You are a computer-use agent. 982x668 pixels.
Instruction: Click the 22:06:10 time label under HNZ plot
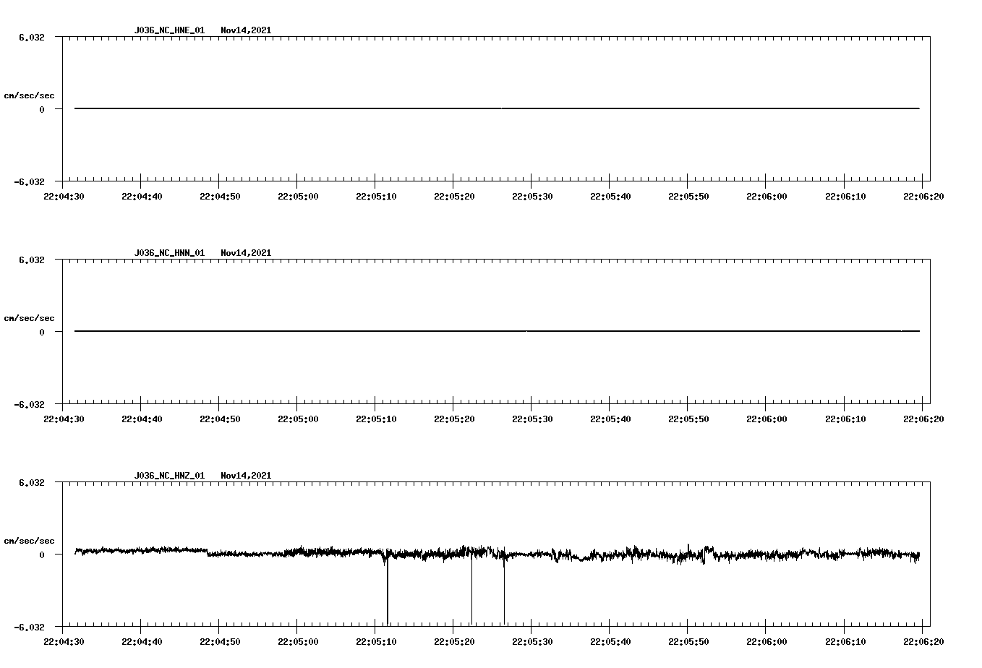coord(845,641)
